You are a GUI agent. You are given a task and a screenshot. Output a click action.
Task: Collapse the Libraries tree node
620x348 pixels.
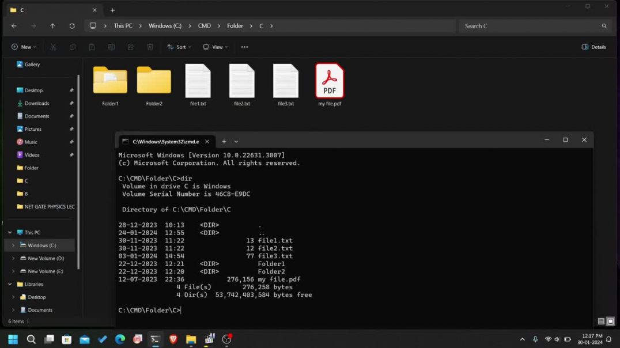point(10,284)
